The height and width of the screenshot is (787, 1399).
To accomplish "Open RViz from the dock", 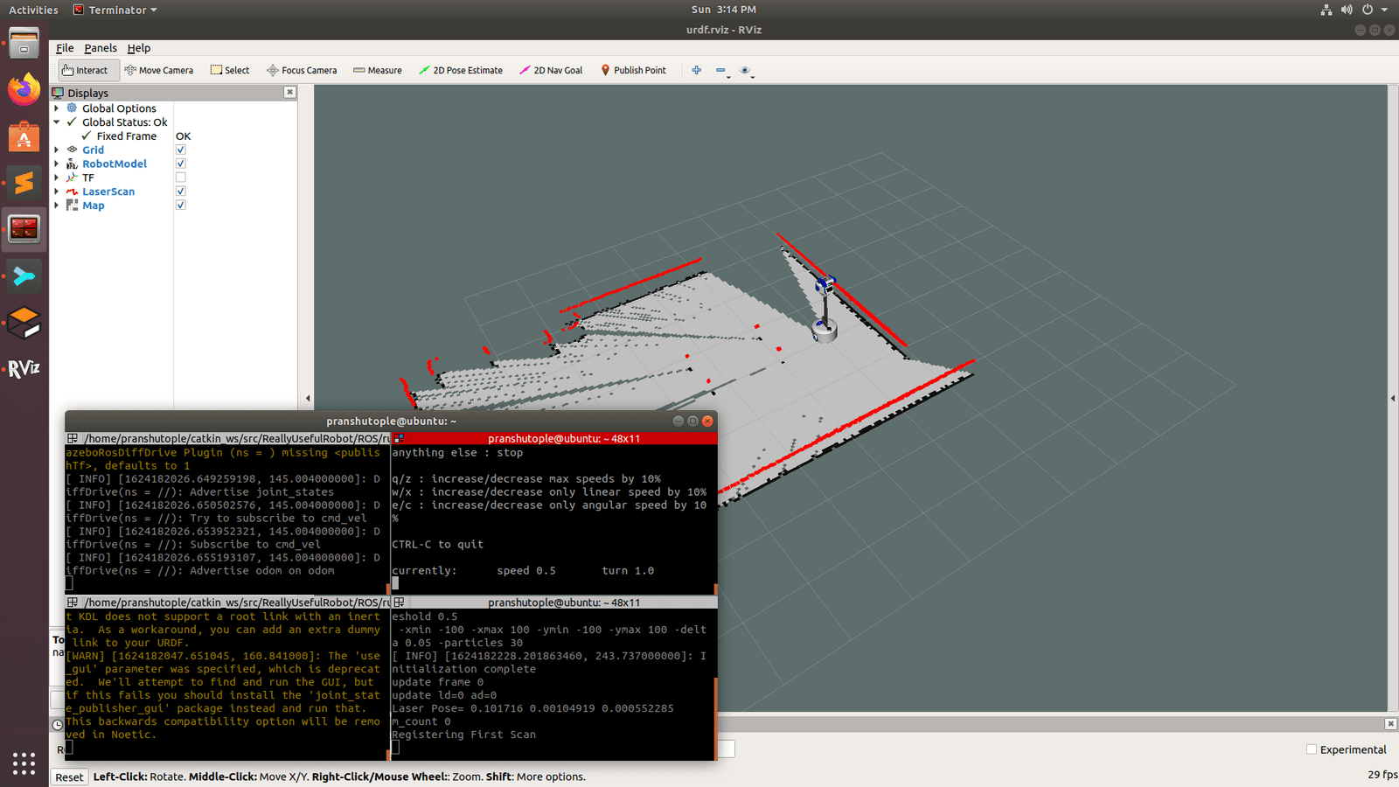I will pos(24,369).
